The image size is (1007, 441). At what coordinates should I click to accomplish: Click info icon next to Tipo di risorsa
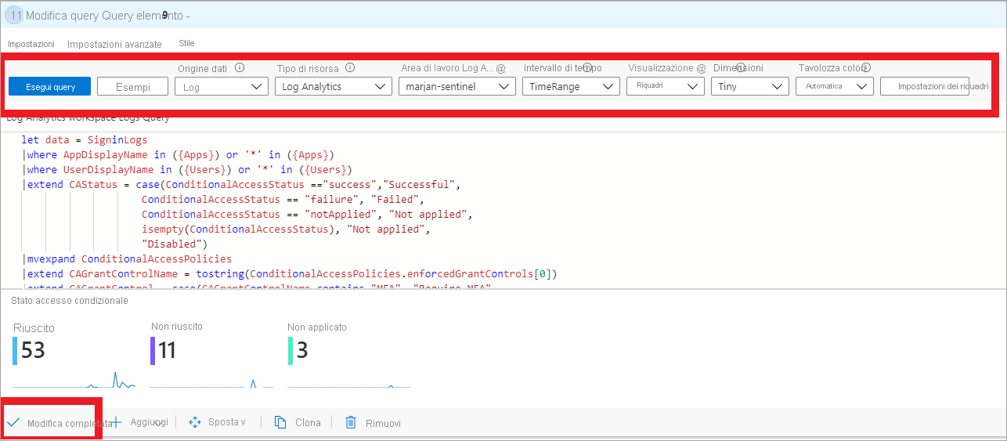350,67
